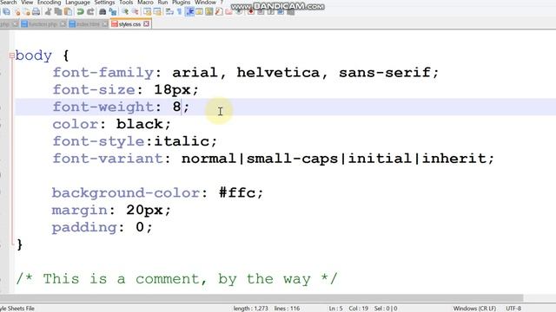Close the index.html tab
The image size is (556, 312).
[105, 24]
